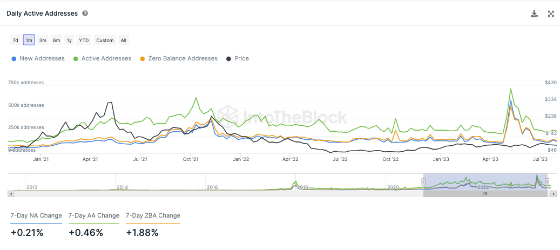This screenshot has height=250, width=560.
Task: Choose the 6m time range
Action: [56, 40]
